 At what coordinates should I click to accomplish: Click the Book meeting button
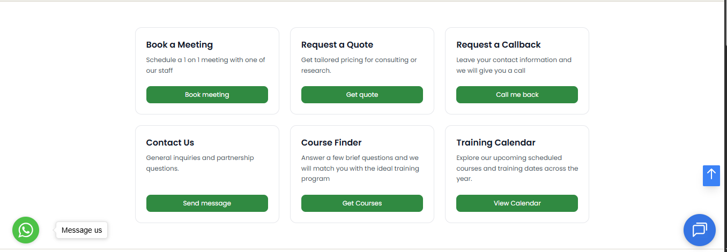[x=207, y=95]
